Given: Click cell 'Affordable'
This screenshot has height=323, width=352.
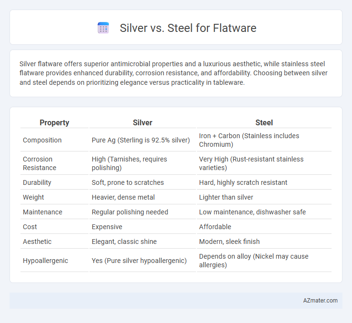Looking at the screenshot, I should (x=215, y=227).
